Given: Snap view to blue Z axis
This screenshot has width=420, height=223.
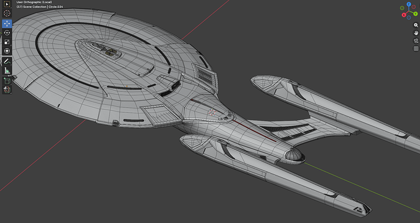Looking at the screenshot, I should (x=409, y=4).
